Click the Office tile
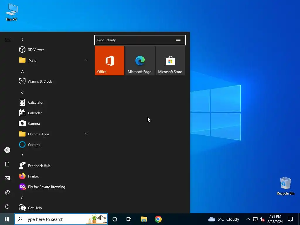This screenshot has height=225, width=300. click(x=110, y=61)
